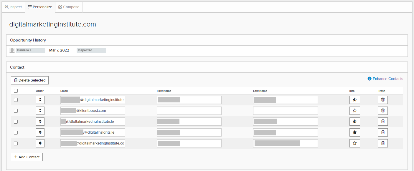414x171 pixels.
Task: Check the select-all checkbox in the contact table header
Action: [x=16, y=91]
